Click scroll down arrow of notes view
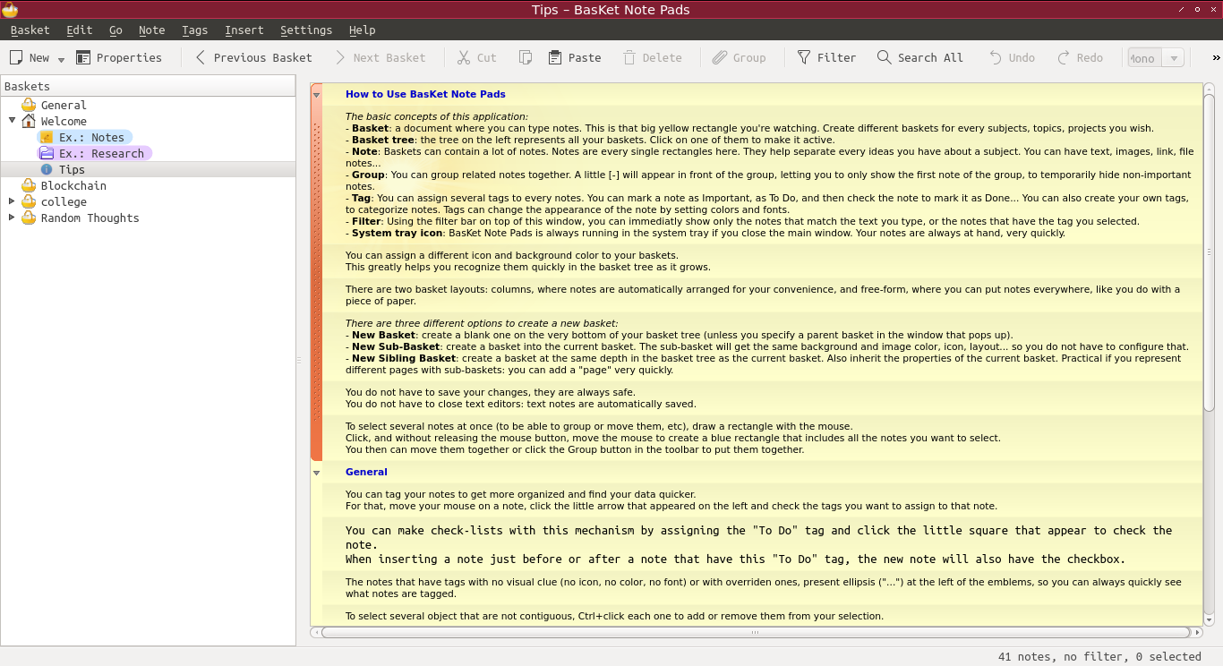Image resolution: width=1223 pixels, height=666 pixels. point(1209,619)
